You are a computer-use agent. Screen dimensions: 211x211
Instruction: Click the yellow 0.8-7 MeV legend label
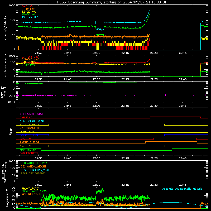(x=29, y=62)
